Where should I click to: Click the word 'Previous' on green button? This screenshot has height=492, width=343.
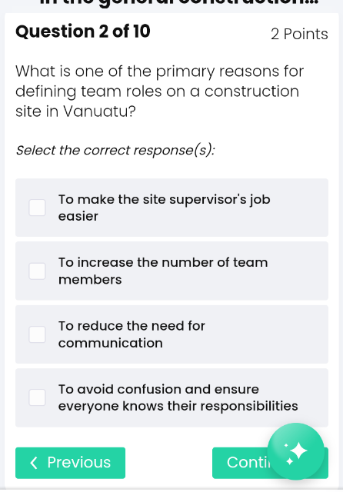(78, 463)
